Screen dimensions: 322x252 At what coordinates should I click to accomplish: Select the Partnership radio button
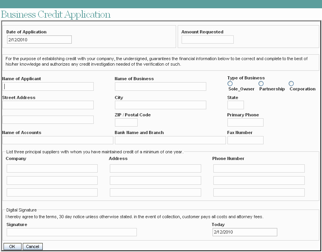click(x=261, y=83)
